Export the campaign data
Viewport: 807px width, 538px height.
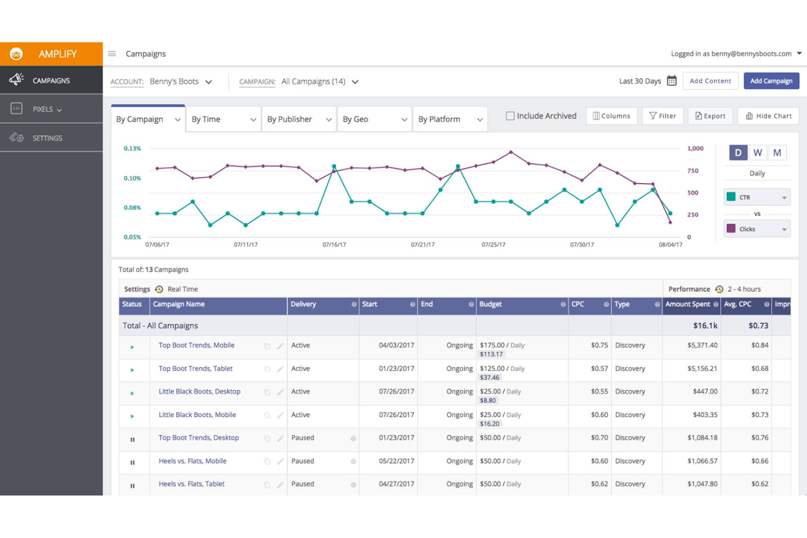pos(710,116)
